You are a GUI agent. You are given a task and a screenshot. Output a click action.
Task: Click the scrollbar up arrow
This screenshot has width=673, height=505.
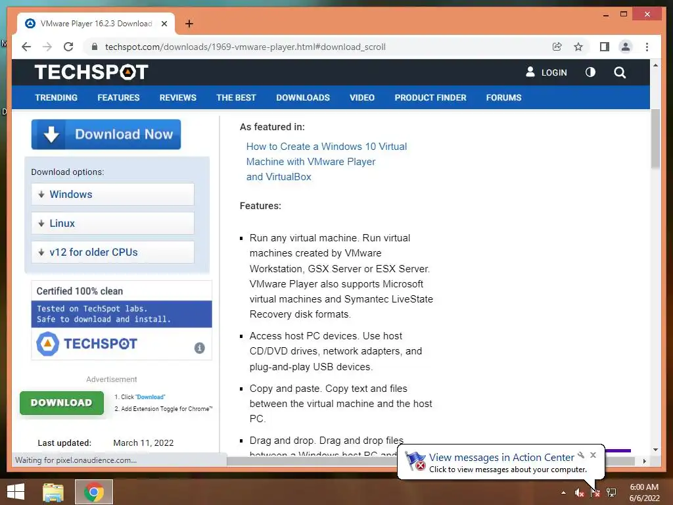(655, 65)
